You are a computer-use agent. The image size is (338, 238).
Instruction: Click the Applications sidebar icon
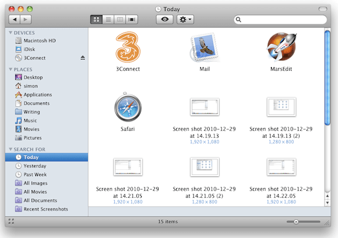pyautogui.click(x=19, y=94)
